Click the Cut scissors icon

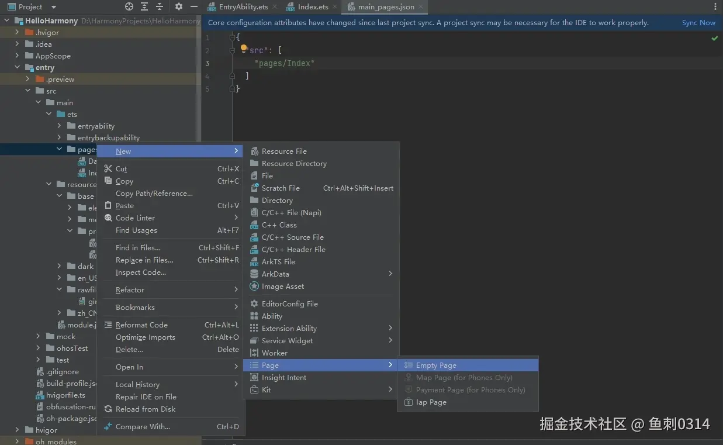point(108,168)
